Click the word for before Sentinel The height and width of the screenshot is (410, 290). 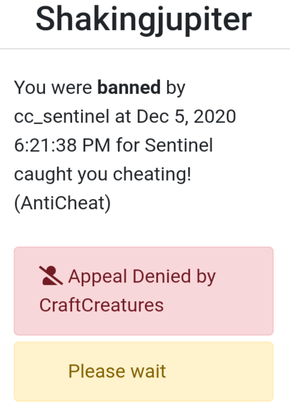[128, 145]
